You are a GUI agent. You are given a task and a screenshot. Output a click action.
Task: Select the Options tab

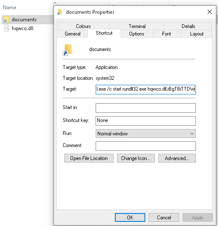click(x=137, y=34)
